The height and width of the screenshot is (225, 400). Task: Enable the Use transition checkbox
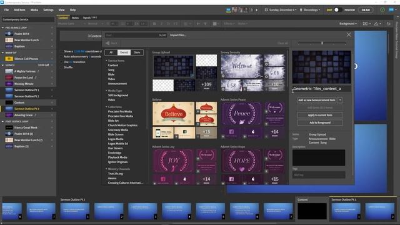click(x=62, y=62)
